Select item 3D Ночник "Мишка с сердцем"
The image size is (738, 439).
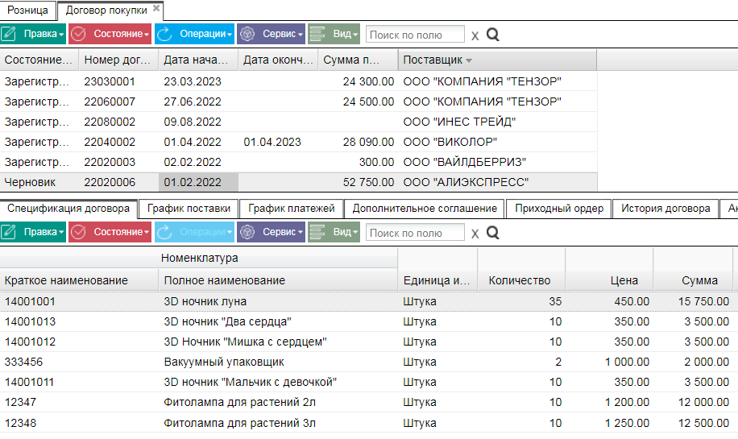(245, 342)
